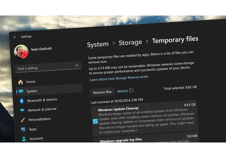Click the Windows upgrade log files title
Viewport: 226px width, 158px height.
click(x=121, y=140)
